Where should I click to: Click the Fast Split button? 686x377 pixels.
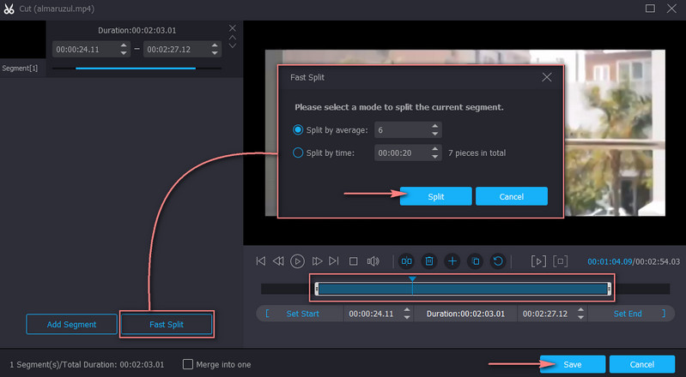pos(167,324)
